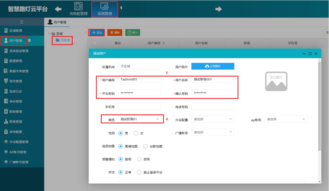Click the 上传照片 upload button
This screenshot has width=329, height=191.
(x=213, y=66)
